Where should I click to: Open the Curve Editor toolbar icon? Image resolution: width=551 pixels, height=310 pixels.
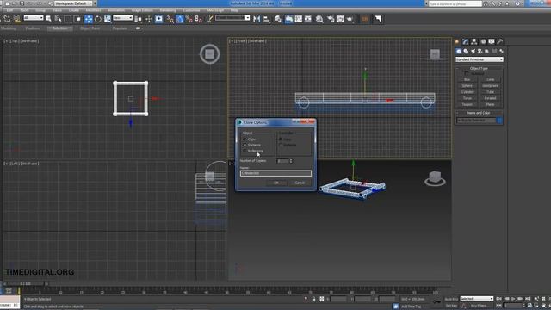(x=299, y=19)
